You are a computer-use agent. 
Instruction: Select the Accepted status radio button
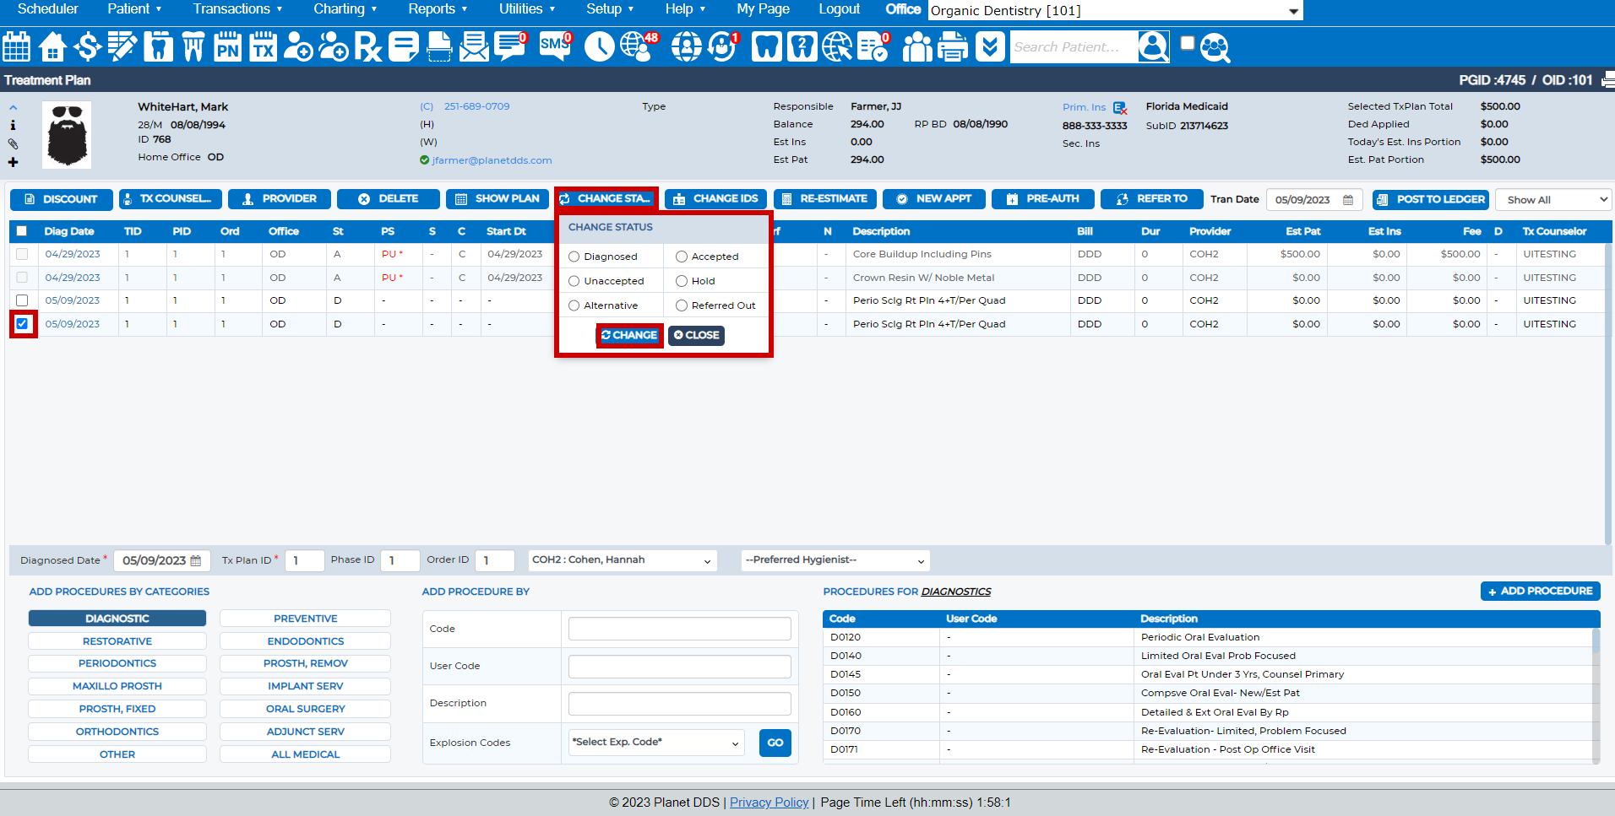(682, 257)
